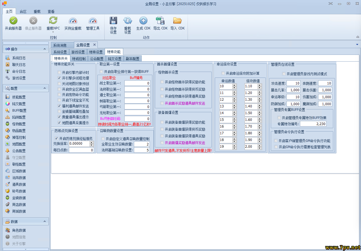Enable 开启幸运倍攻附加计算 checkbox
This screenshot has width=361, height=251.
pyautogui.click(x=223, y=73)
